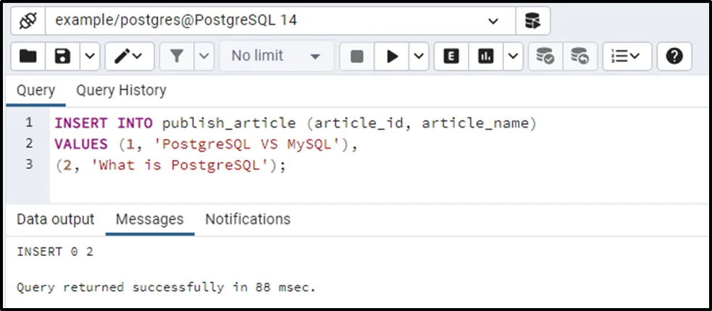This screenshot has height=311, width=712.
Task: Click the Rollback transaction icon
Action: [579, 56]
